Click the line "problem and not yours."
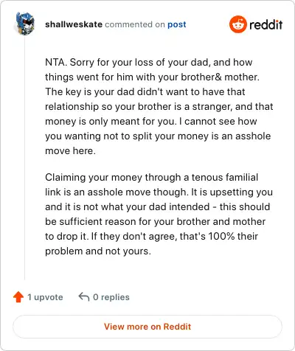Viewport: 295px width, 351px height. (98, 251)
